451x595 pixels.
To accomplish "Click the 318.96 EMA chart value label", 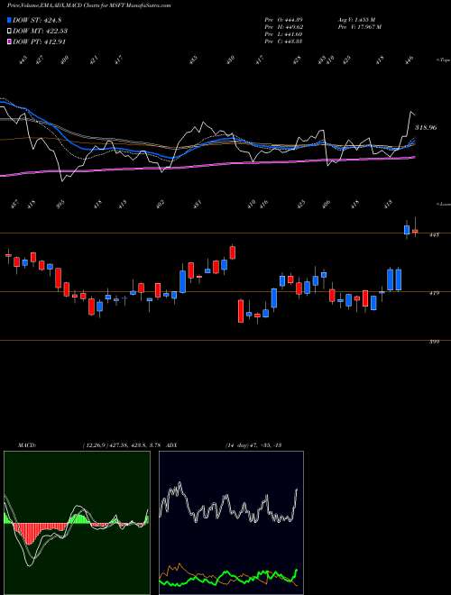I will pyautogui.click(x=426, y=128).
